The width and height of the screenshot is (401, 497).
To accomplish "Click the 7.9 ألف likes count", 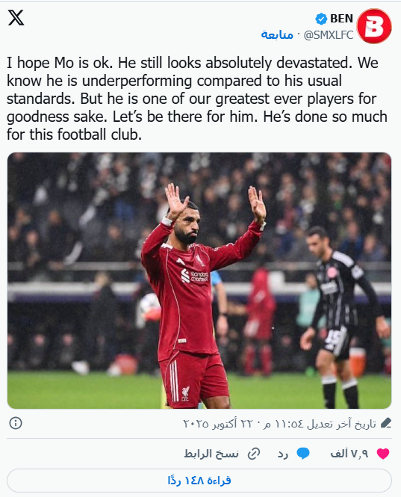I will pos(349,454).
